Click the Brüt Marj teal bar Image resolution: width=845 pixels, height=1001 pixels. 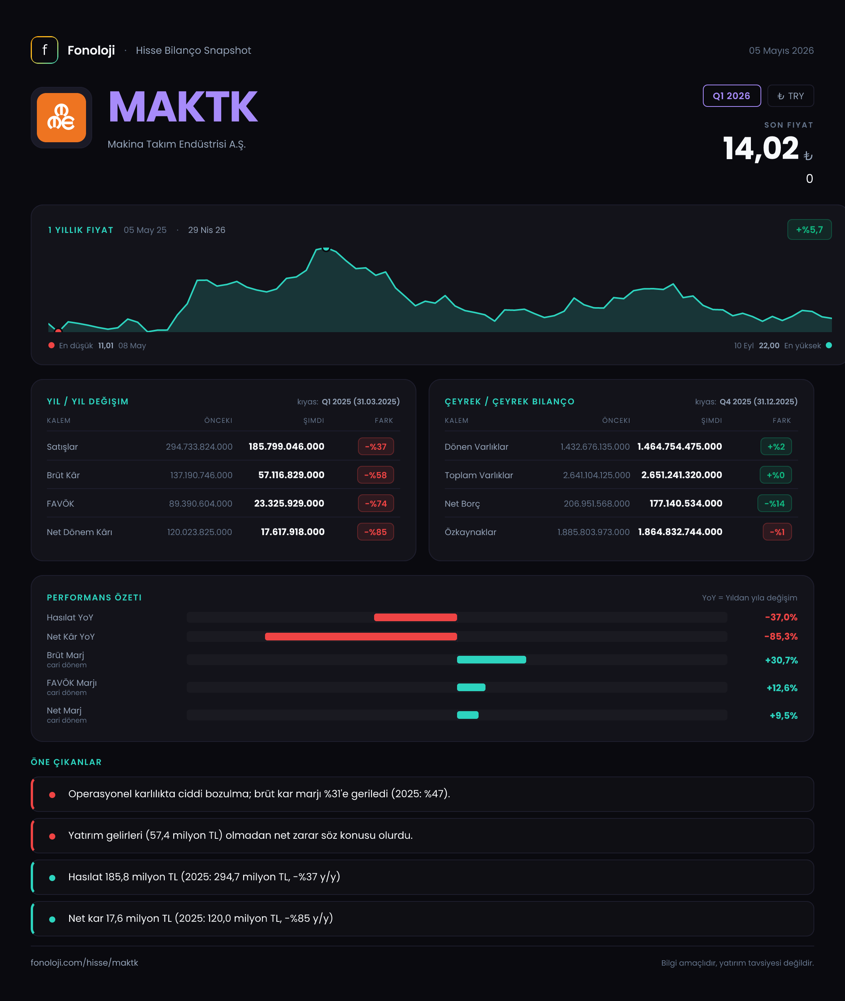click(x=492, y=660)
